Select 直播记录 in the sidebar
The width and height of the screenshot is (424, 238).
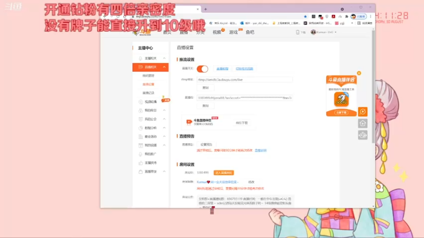pyautogui.click(x=148, y=93)
